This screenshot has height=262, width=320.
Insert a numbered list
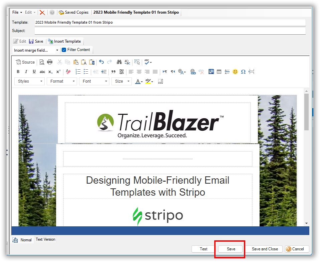[x=78, y=72]
